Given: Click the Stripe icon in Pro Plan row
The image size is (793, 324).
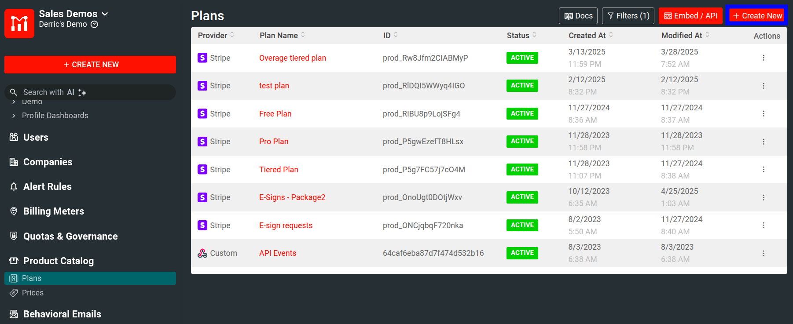Looking at the screenshot, I should [x=202, y=142].
